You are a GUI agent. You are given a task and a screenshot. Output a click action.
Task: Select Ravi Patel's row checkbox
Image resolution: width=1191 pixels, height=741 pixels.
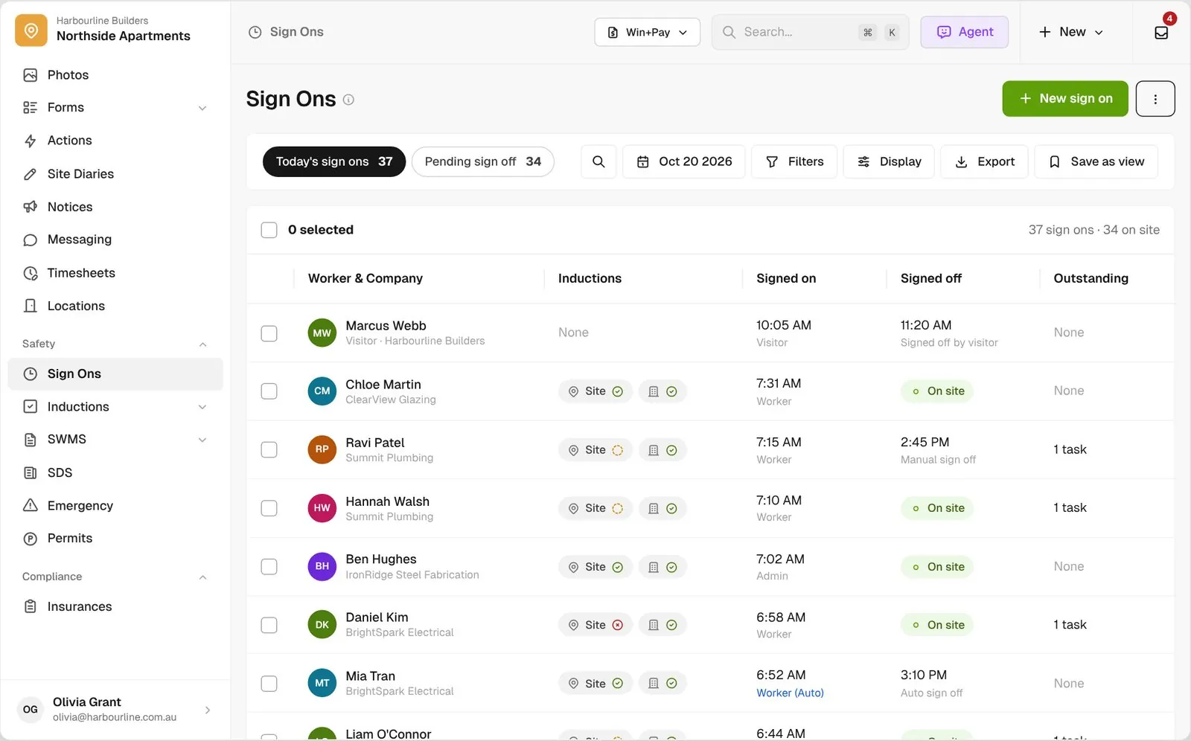pos(269,449)
